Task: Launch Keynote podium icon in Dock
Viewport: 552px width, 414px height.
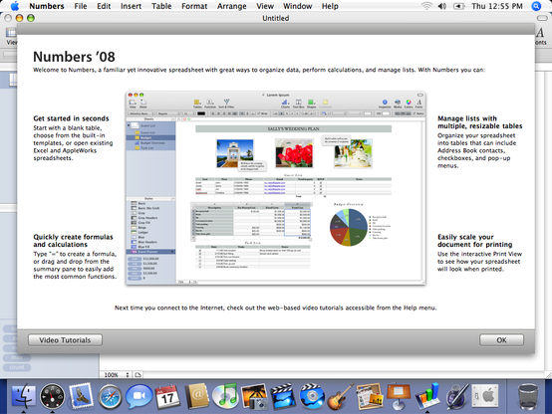Action: tap(399, 396)
